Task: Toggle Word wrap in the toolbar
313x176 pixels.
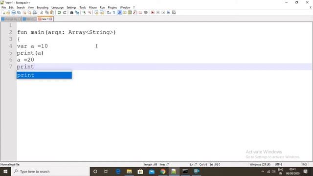Action: (109, 12)
